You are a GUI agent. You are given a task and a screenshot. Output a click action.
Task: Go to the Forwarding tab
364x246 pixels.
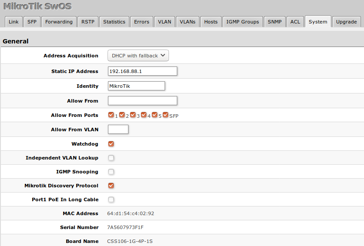click(59, 22)
